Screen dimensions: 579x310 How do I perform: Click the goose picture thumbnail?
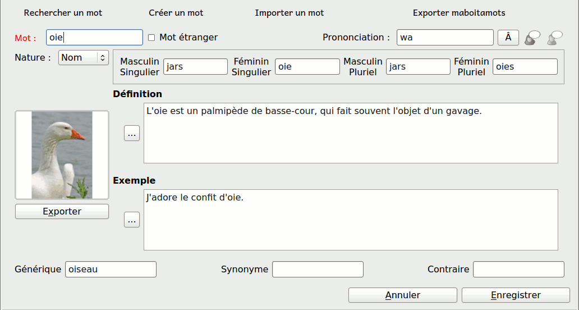(x=62, y=154)
